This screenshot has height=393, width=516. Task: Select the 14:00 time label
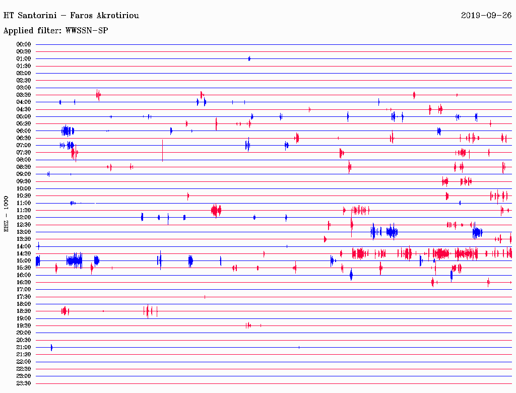pos(24,246)
